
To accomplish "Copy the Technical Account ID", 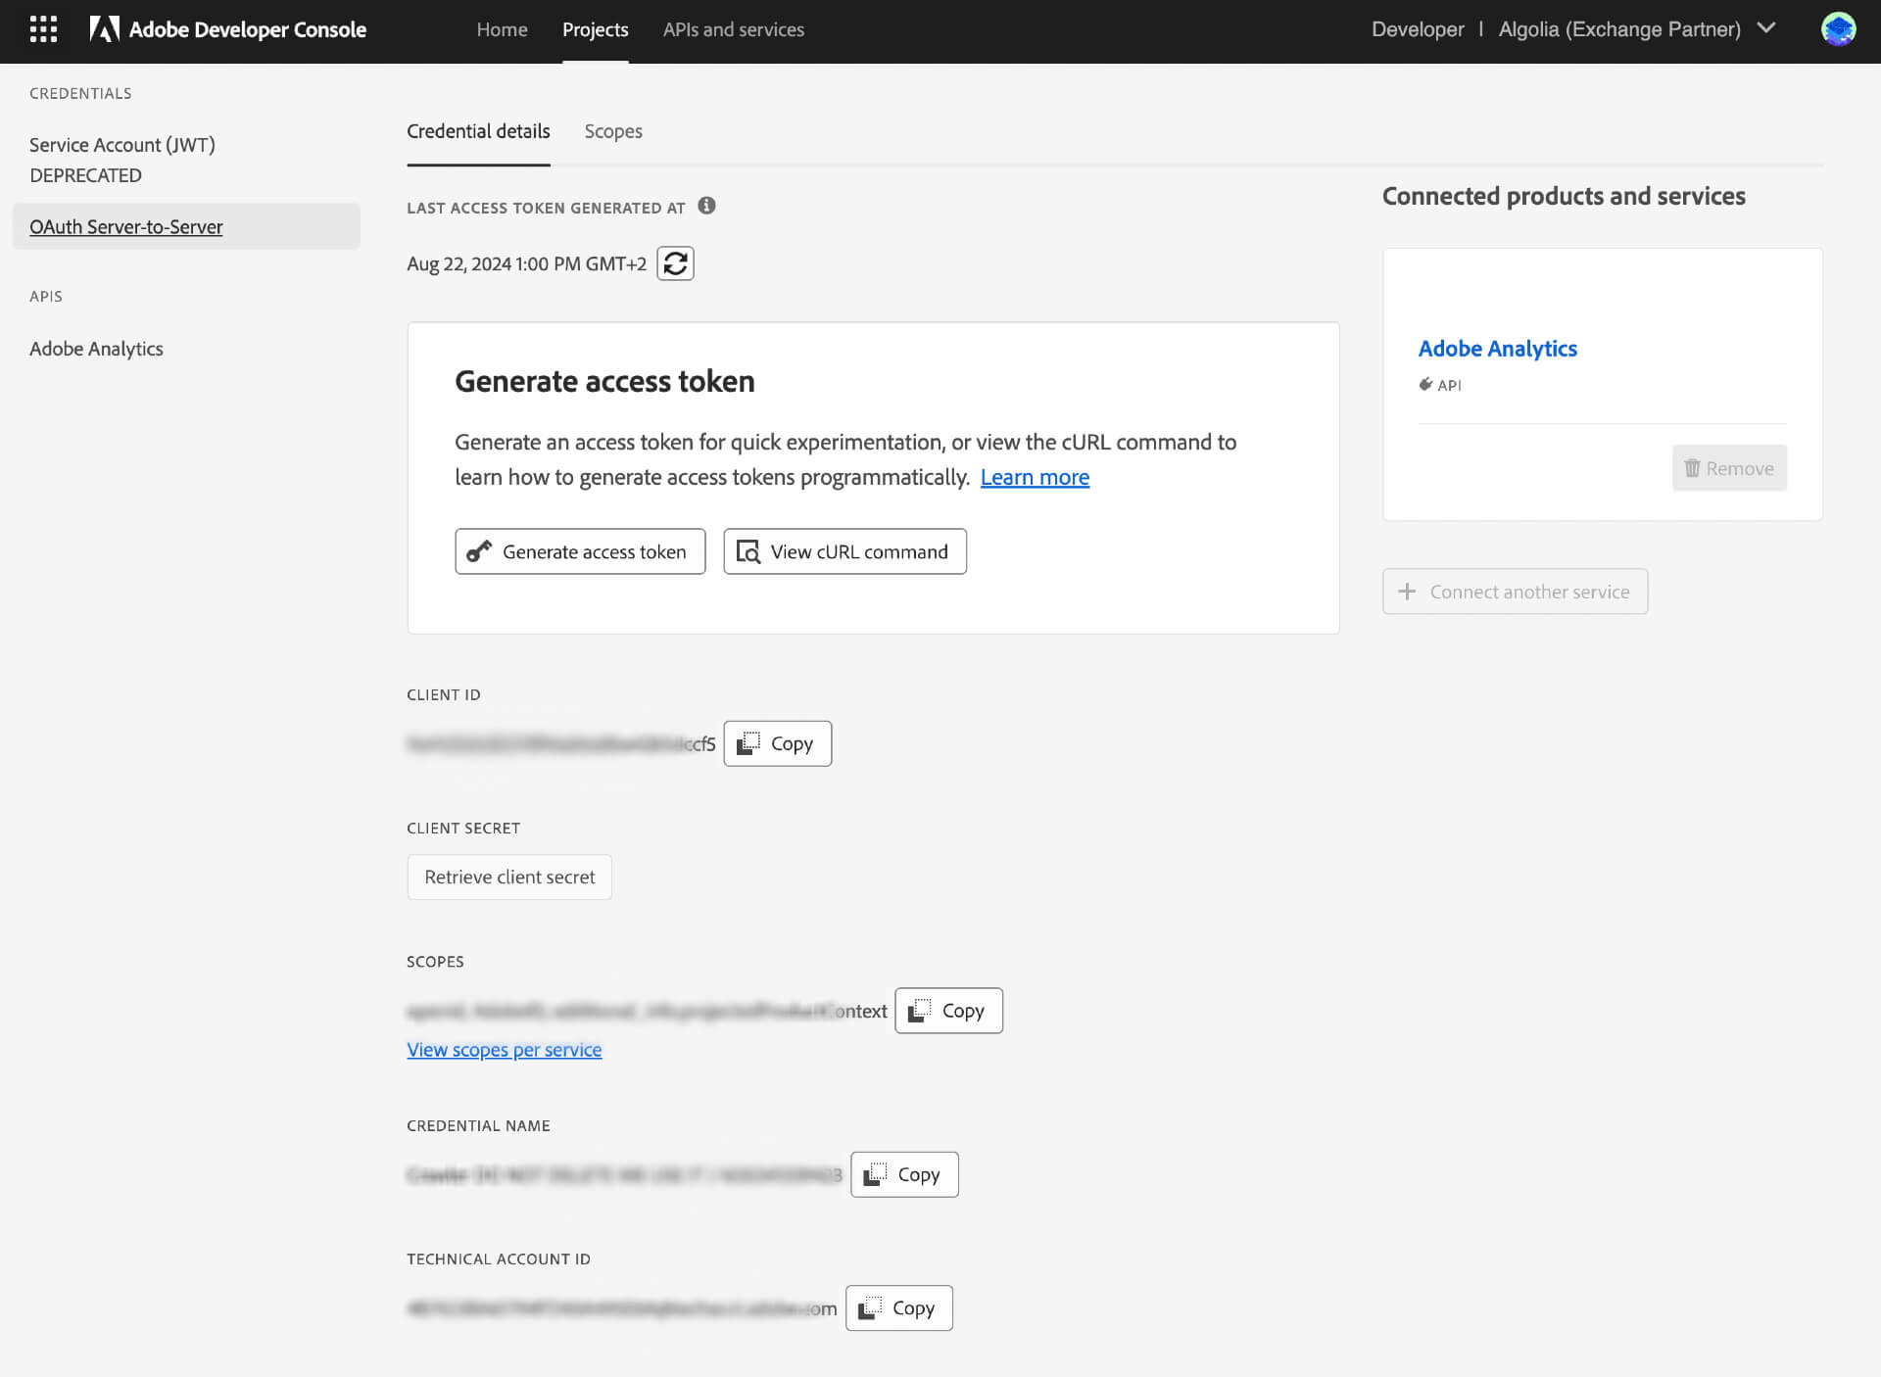I will point(898,1307).
